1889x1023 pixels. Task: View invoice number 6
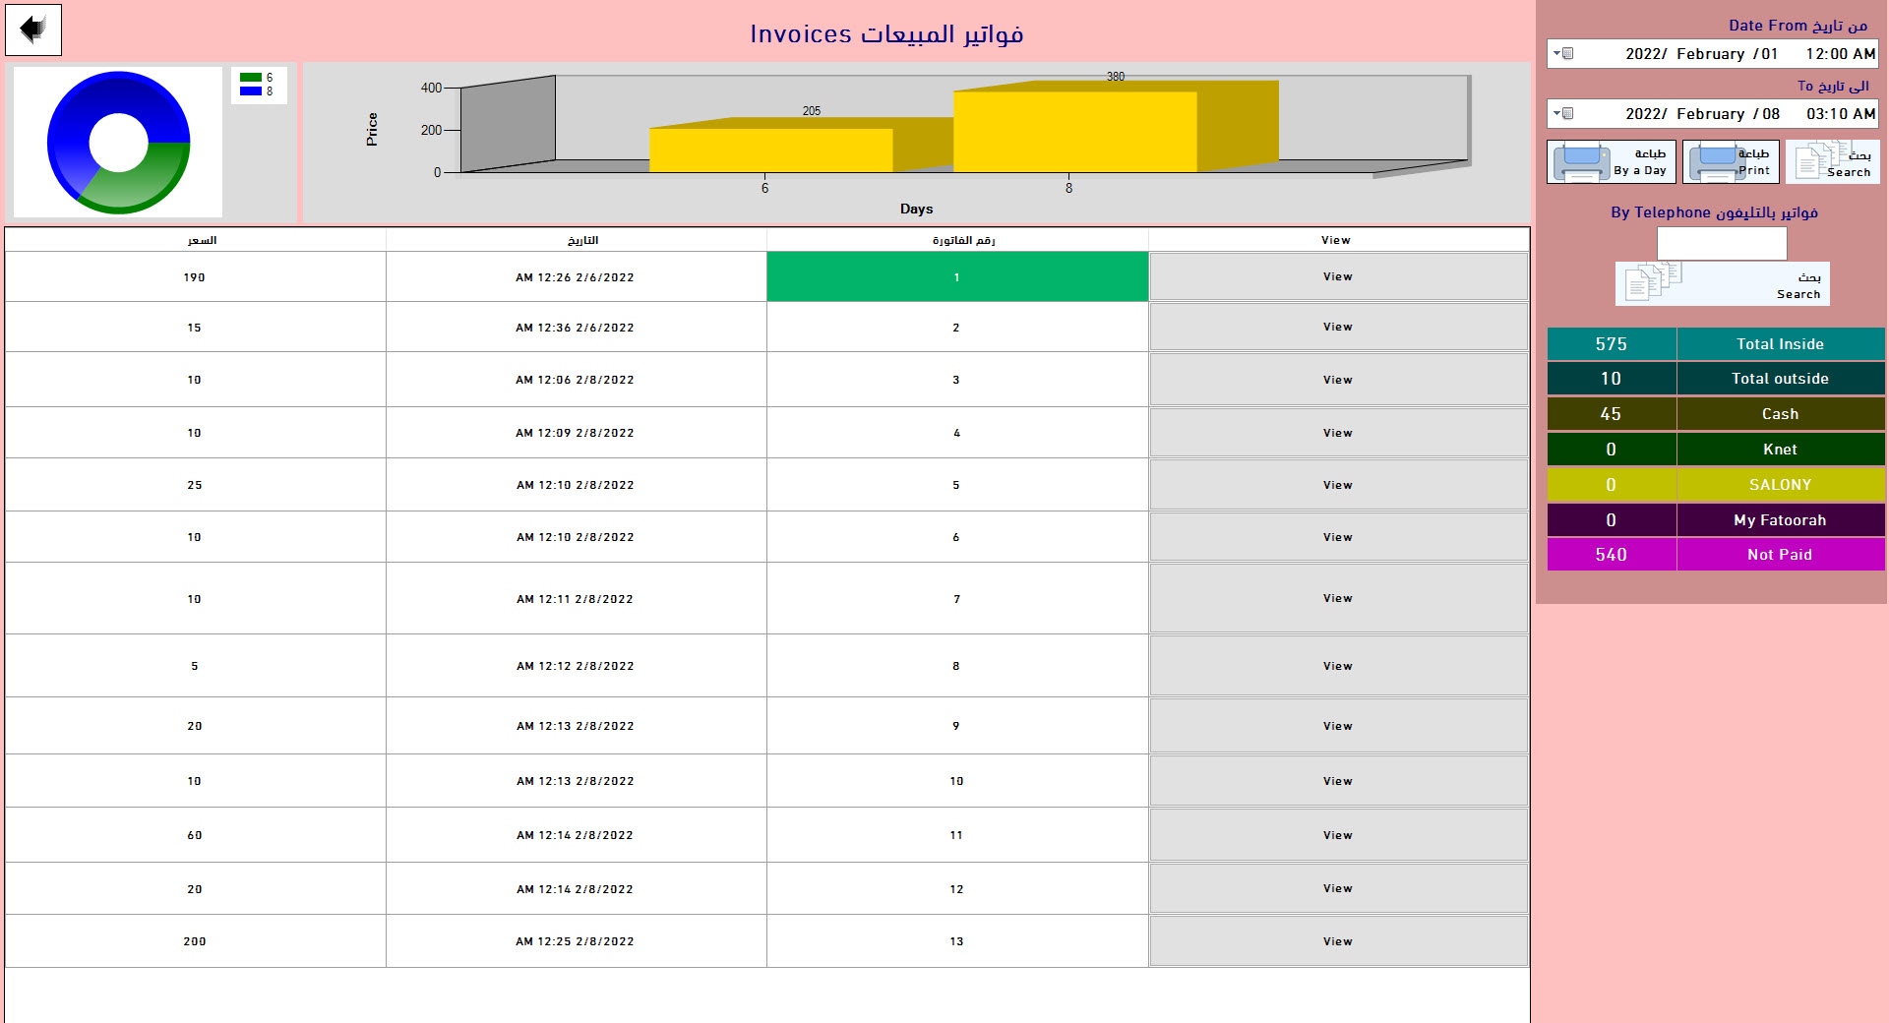tap(1338, 537)
